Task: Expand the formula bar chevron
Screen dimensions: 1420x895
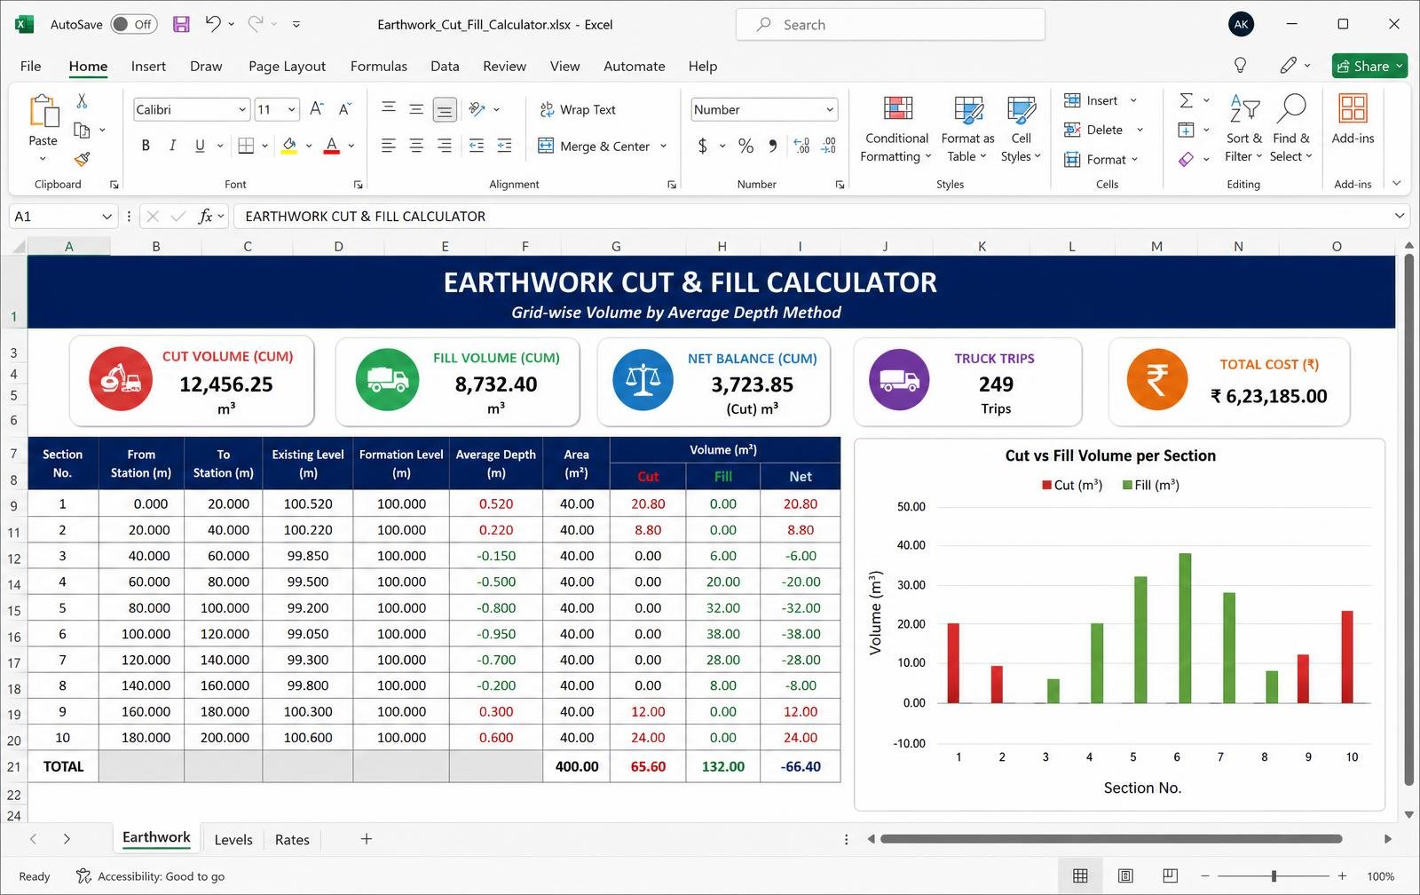Action: point(1400,216)
